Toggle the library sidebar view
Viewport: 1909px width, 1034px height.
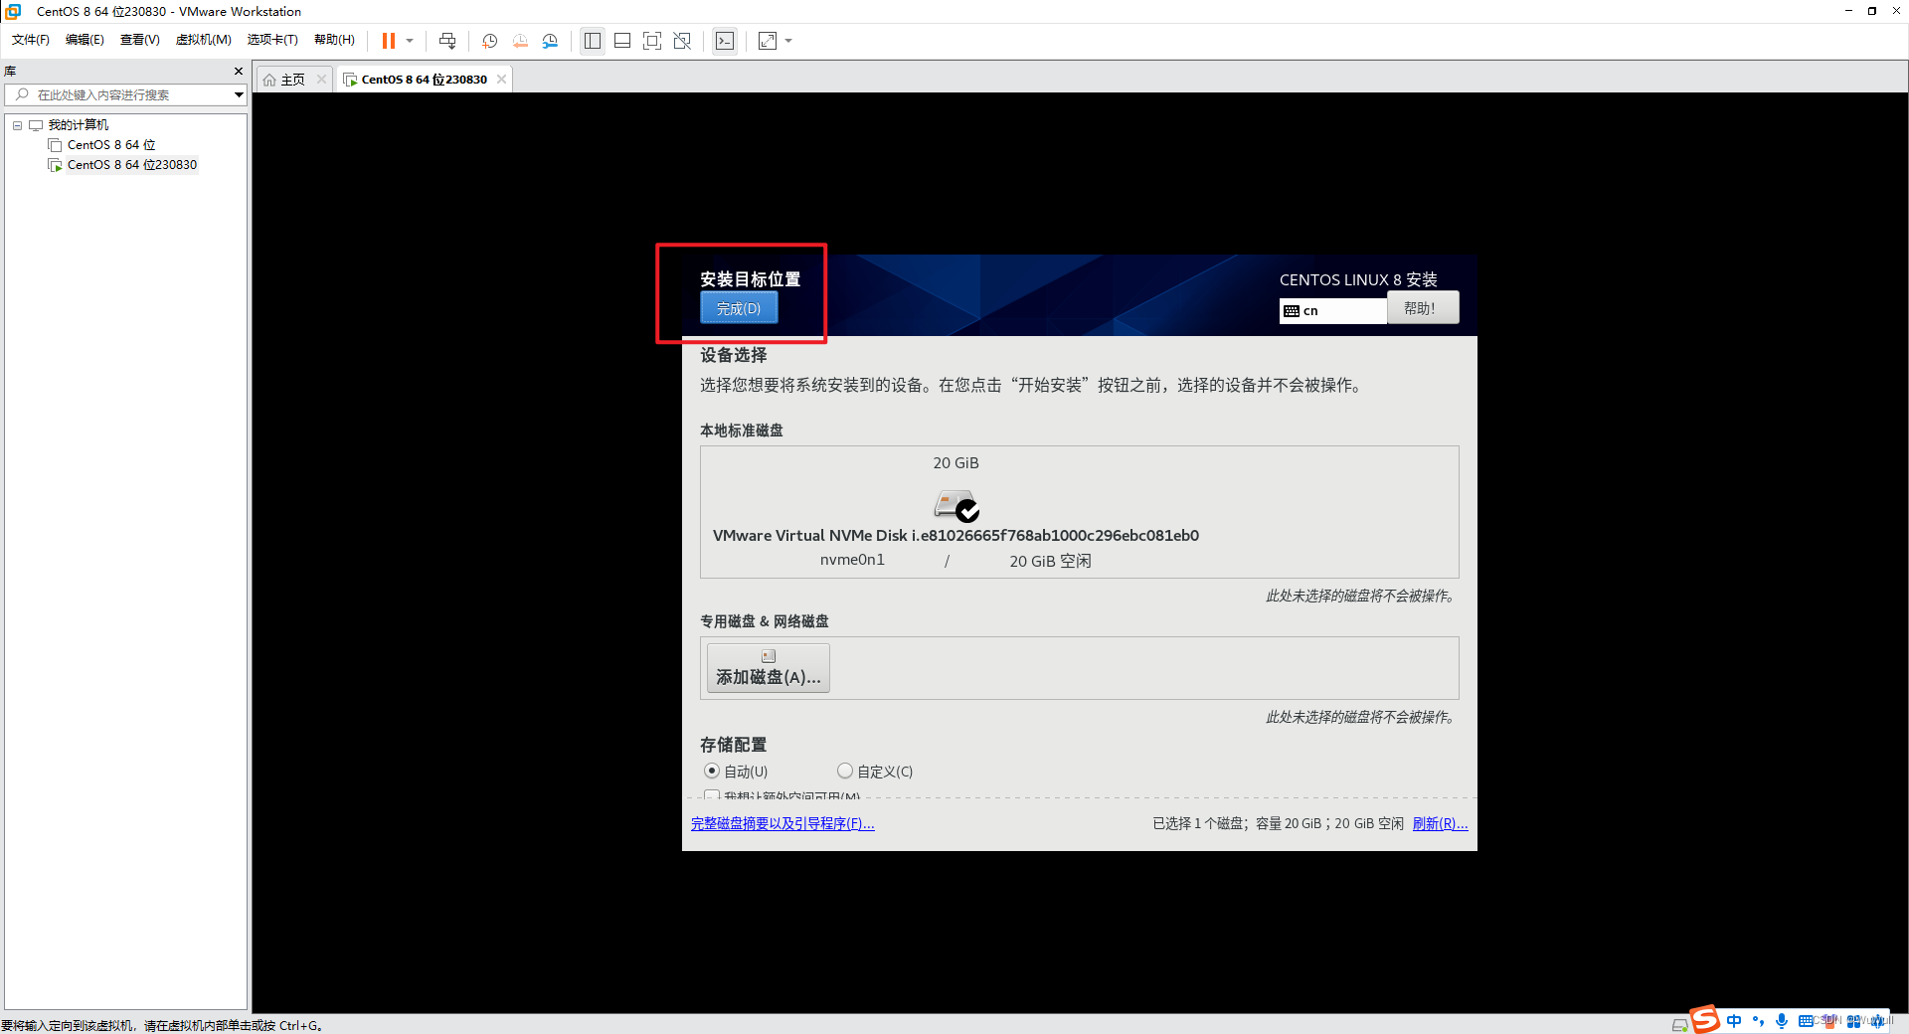click(593, 41)
